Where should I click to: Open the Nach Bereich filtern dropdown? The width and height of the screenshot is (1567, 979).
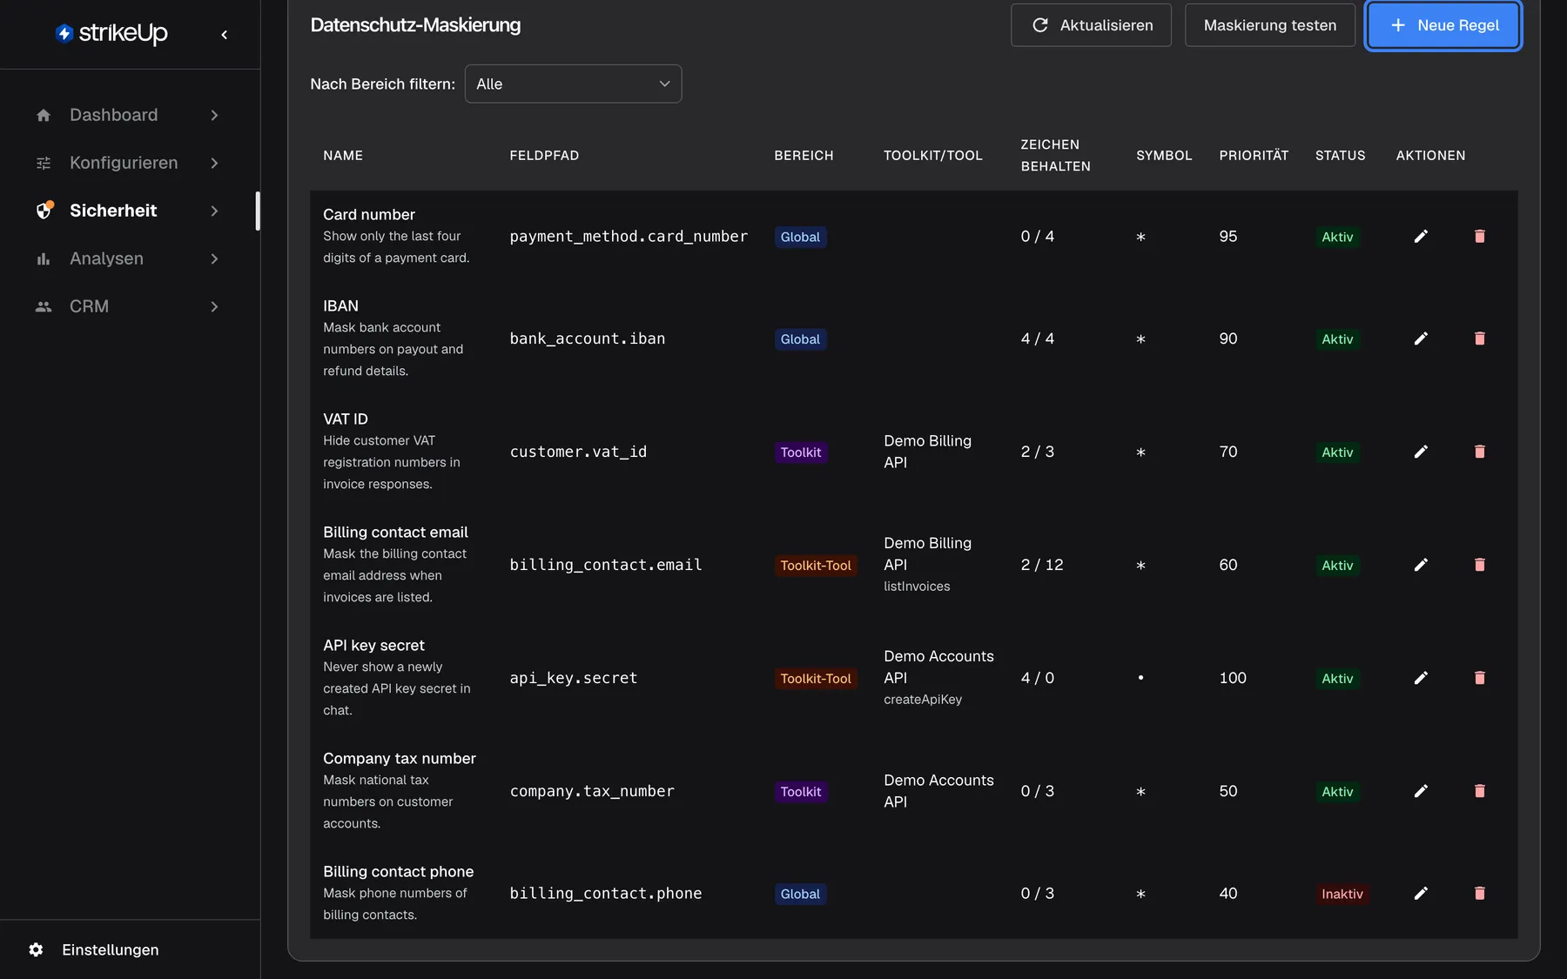(573, 84)
